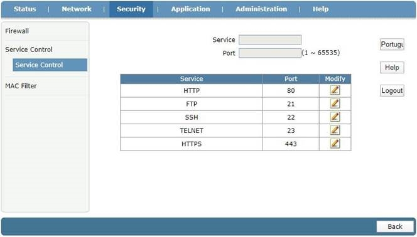Edit the FTP service row
This screenshot has height=237, width=417.
click(335, 103)
